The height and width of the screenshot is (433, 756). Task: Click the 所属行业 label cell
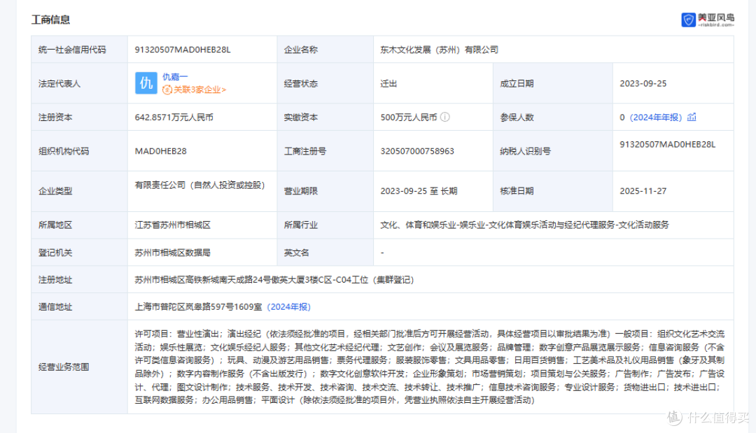click(325, 225)
